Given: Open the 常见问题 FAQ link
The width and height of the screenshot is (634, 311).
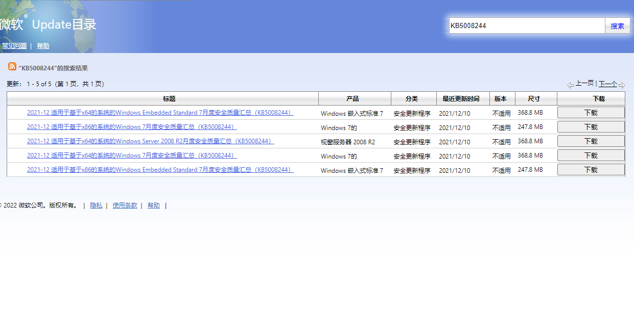Looking at the screenshot, I should (x=14, y=46).
